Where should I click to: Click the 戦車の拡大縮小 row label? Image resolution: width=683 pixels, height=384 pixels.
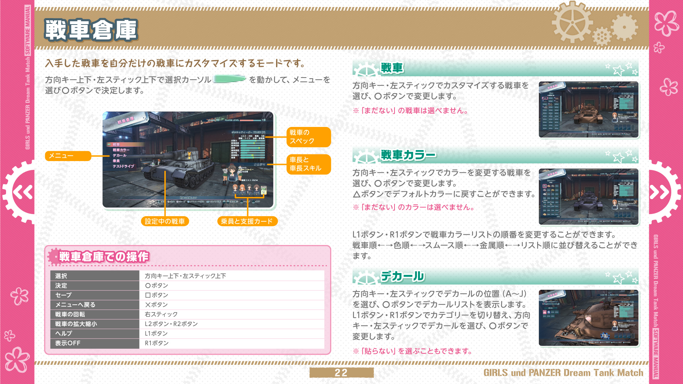95,324
